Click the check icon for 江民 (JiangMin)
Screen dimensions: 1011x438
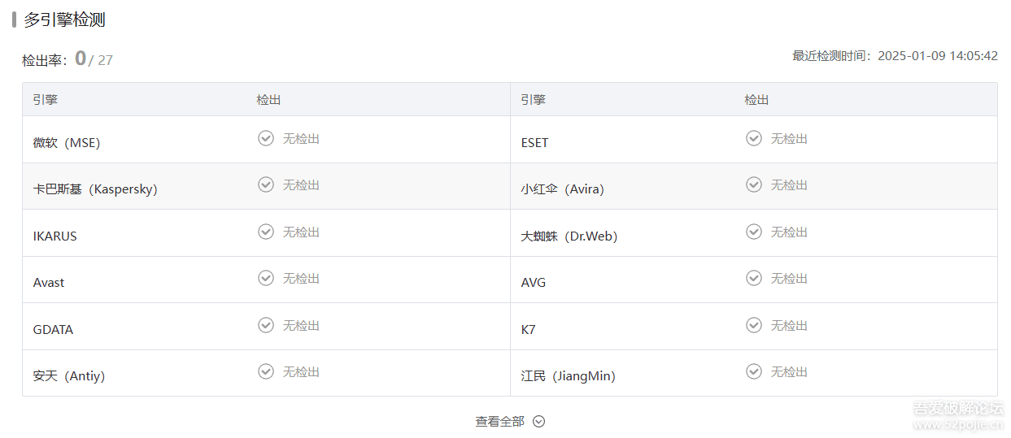coord(754,371)
